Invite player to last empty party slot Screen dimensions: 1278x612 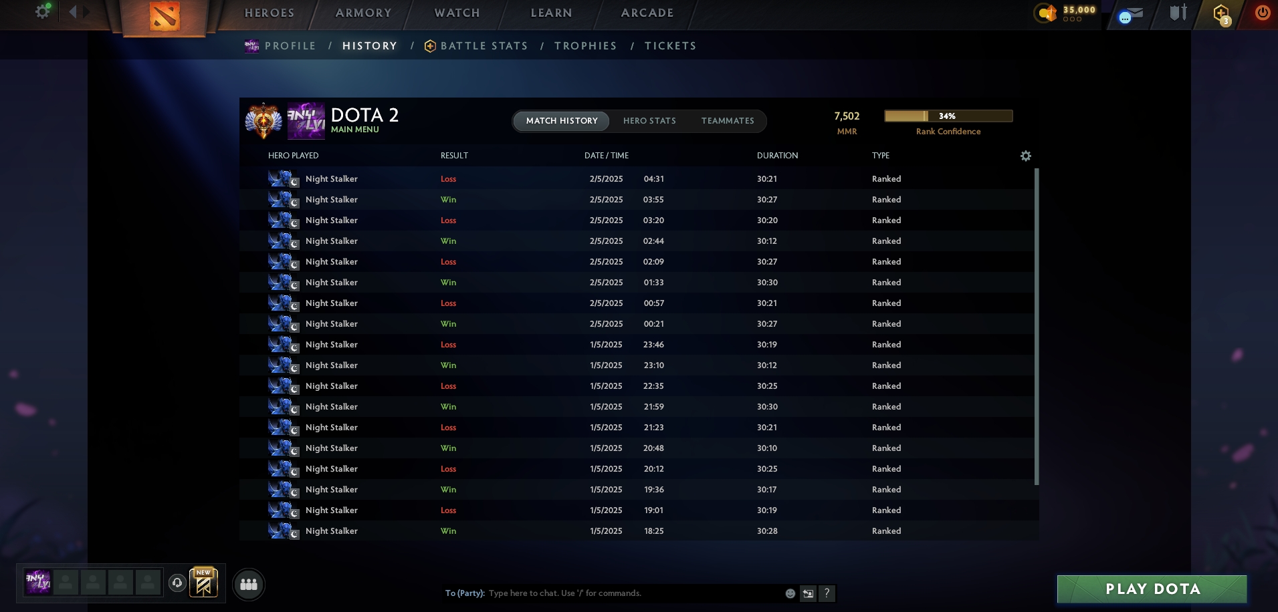148,582
